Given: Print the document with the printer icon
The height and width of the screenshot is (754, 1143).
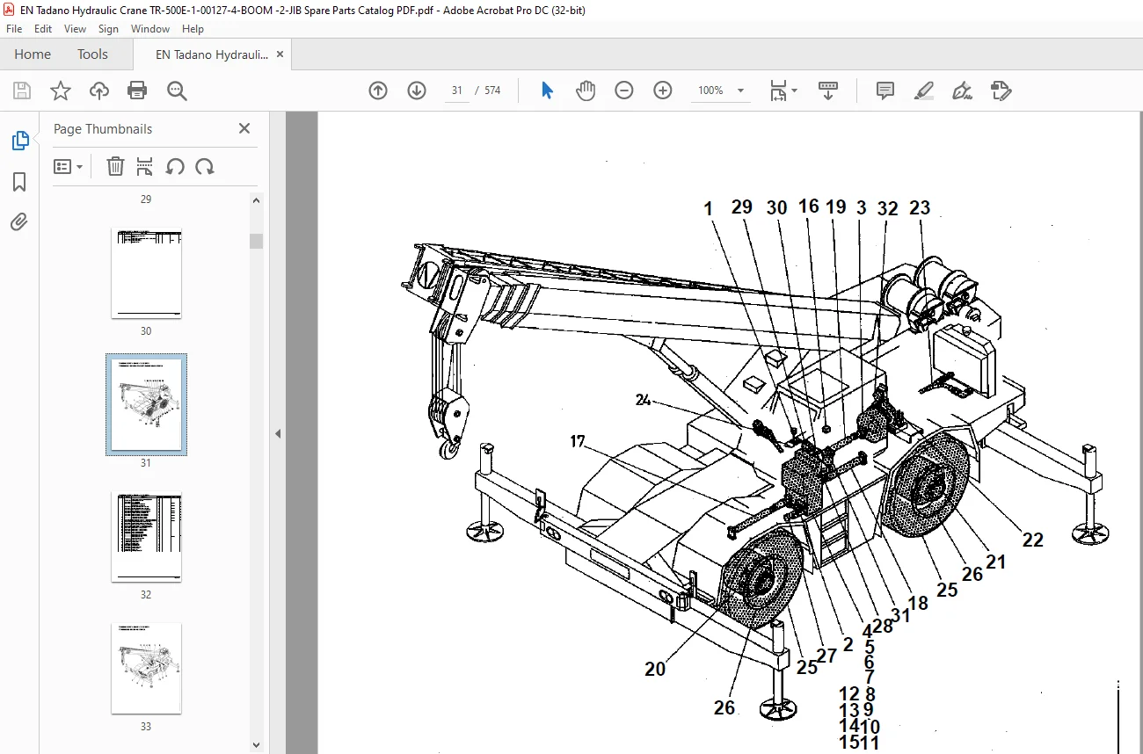Looking at the screenshot, I should [137, 91].
